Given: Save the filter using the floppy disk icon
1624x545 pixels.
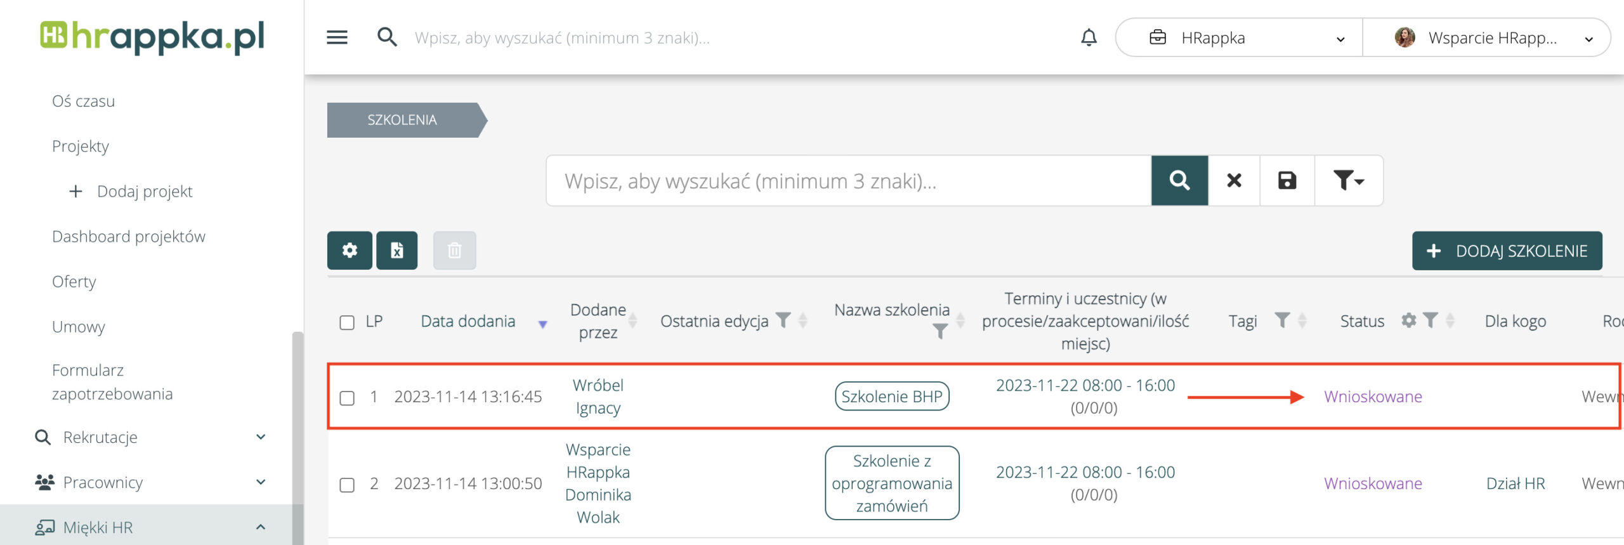Looking at the screenshot, I should [1287, 181].
